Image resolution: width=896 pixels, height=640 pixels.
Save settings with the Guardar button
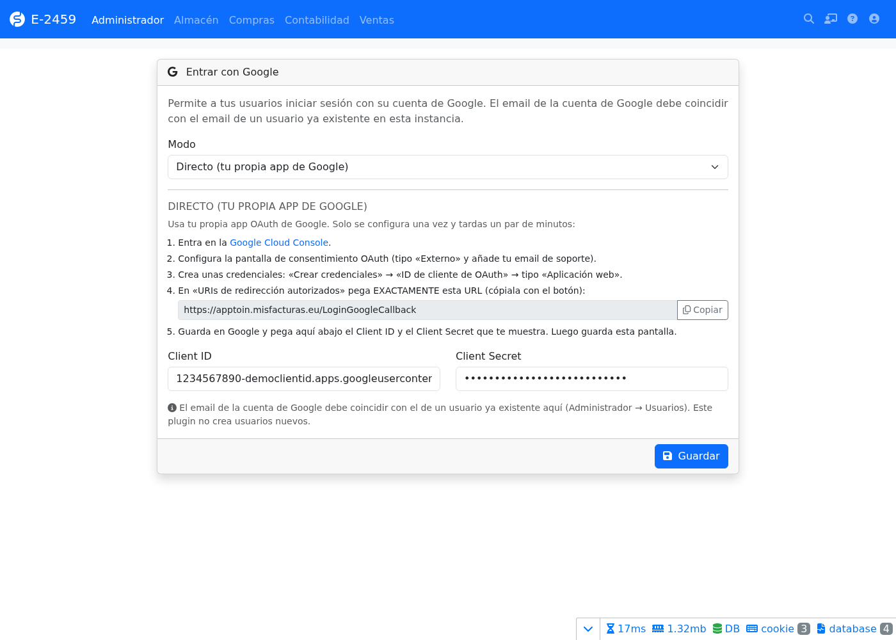coord(691,456)
